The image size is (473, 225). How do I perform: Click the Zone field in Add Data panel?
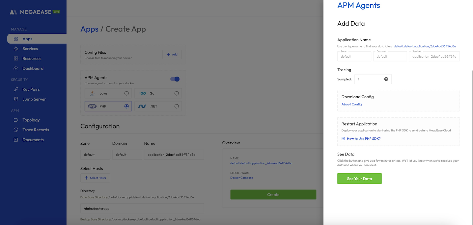pyautogui.click(x=354, y=56)
